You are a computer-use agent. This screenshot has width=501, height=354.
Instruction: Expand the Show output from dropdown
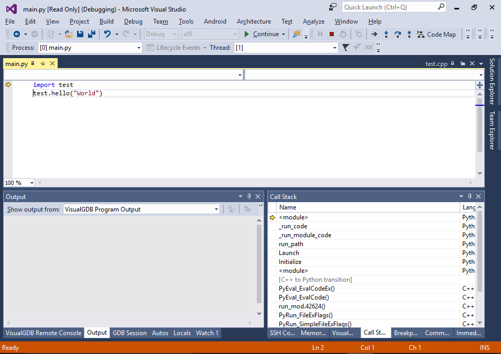point(216,209)
